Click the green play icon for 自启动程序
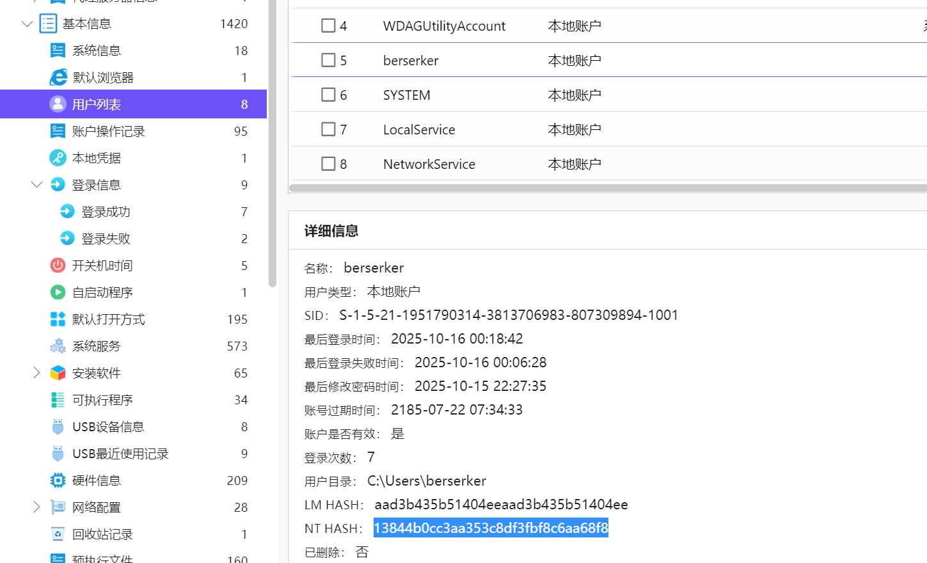 pyautogui.click(x=58, y=292)
